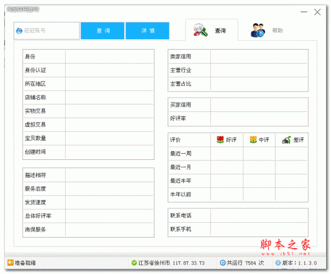The image size is (331, 274).
Task: Click the 中评 column header text
Action: pyautogui.click(x=264, y=140)
